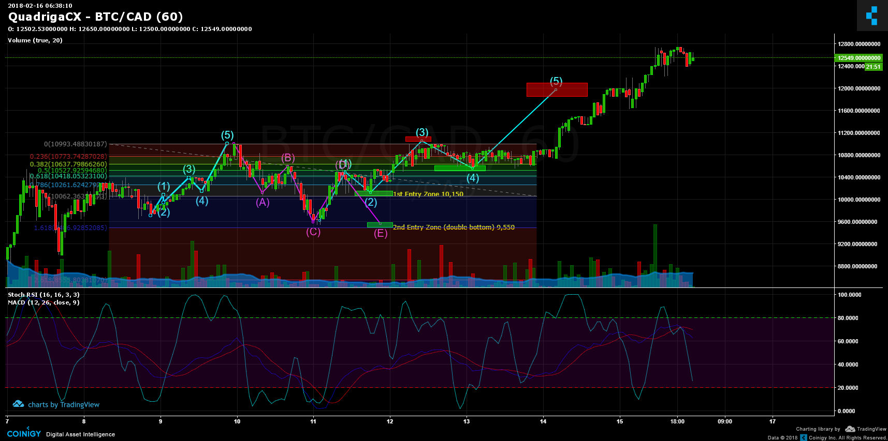Click the Fibonacci label '0.5(10527.92594680)'

click(72, 171)
